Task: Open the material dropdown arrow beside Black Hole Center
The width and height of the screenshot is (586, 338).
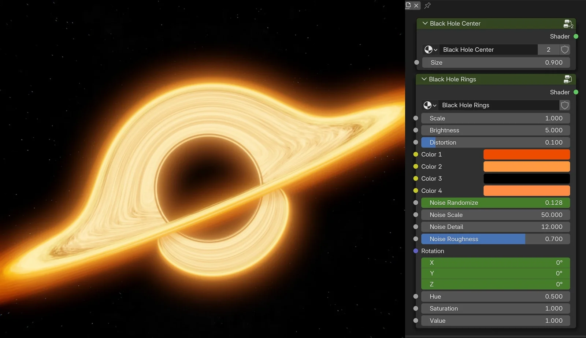Action: 435,49
